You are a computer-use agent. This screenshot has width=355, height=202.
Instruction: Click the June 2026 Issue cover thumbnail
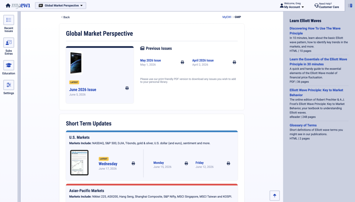tap(76, 63)
